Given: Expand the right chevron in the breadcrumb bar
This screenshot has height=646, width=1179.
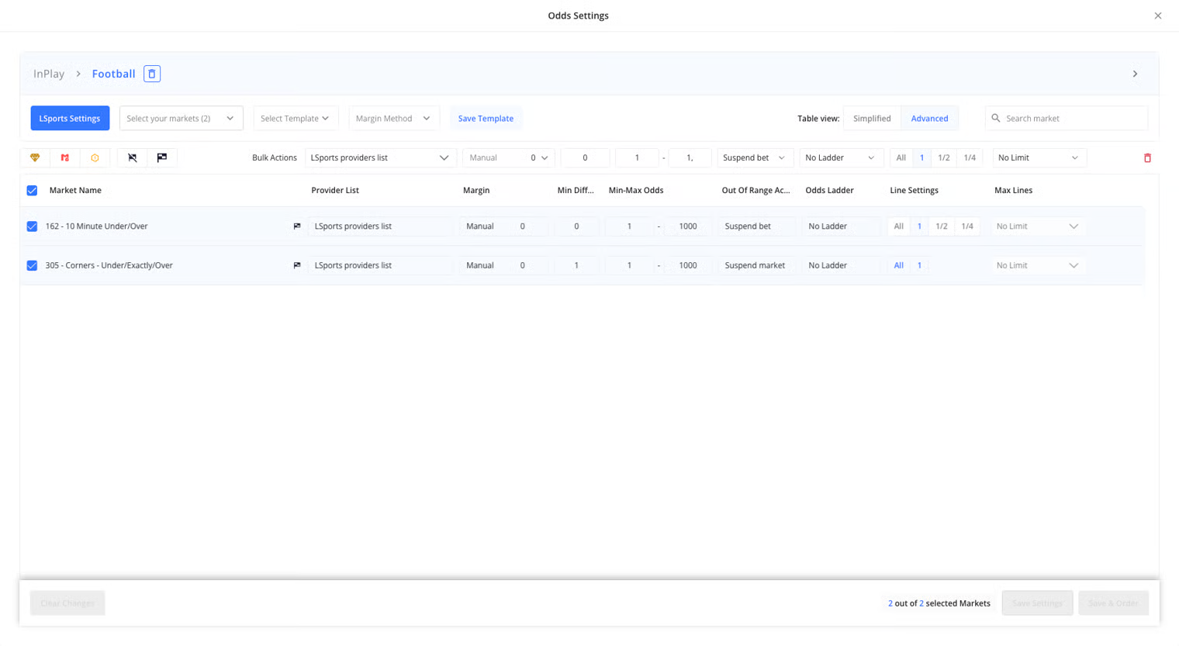Looking at the screenshot, I should [1135, 74].
